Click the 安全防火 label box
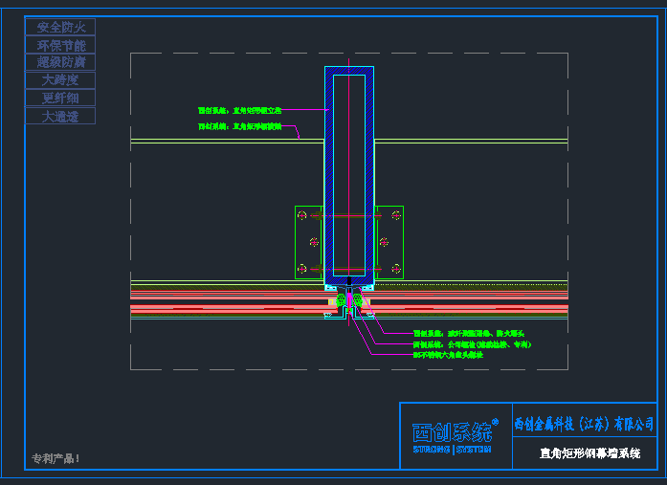Viewport: 667px width, 485px height. [60, 27]
